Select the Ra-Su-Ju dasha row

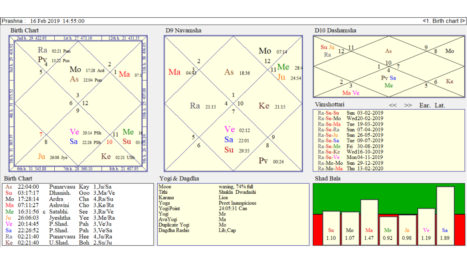pyautogui.click(x=350, y=135)
